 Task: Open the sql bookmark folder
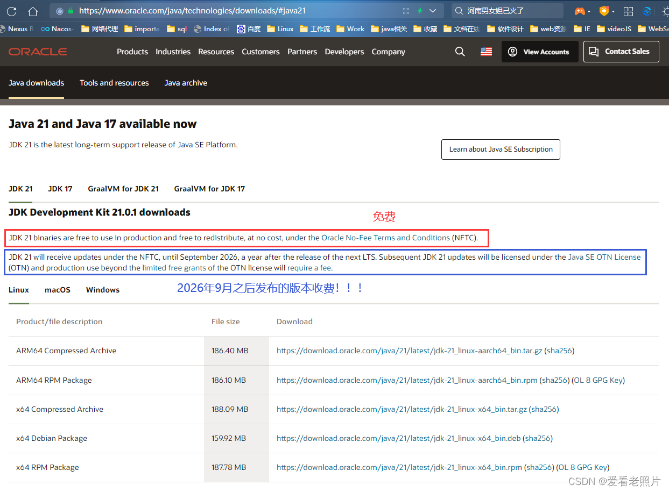click(x=177, y=29)
